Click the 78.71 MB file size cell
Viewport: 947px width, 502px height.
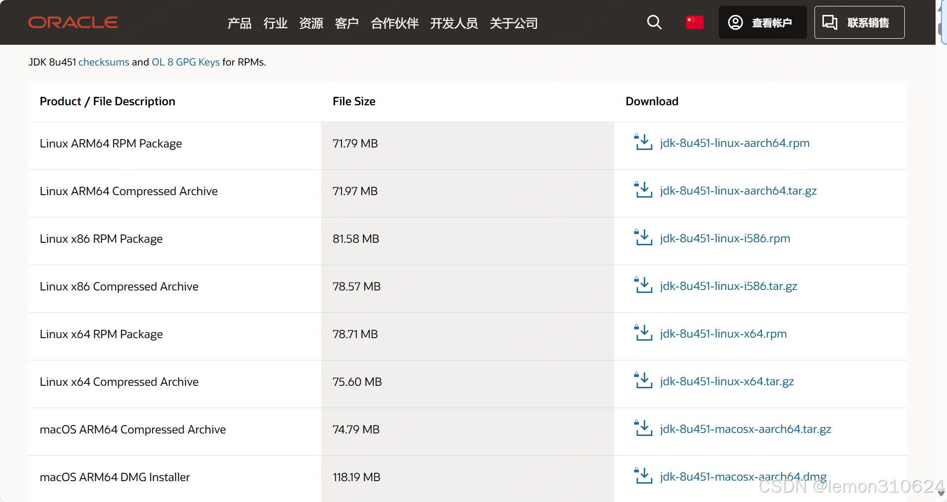468,336
